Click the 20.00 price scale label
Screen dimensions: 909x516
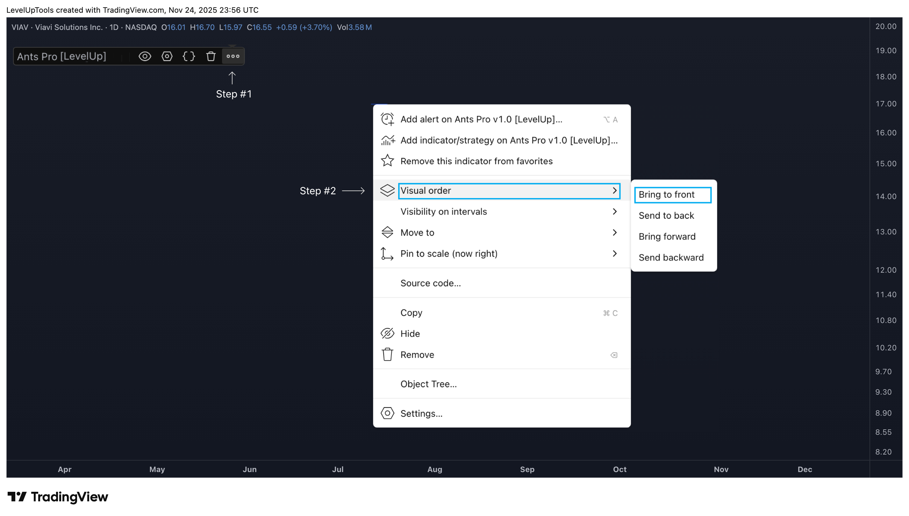[886, 26]
